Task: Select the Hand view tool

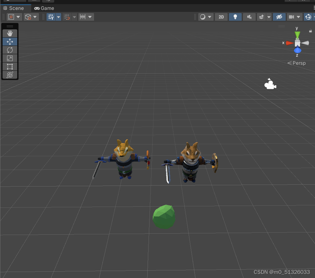Action: click(x=10, y=33)
